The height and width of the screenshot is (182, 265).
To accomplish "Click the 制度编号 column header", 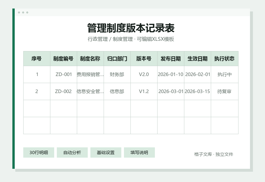I will (64, 59).
